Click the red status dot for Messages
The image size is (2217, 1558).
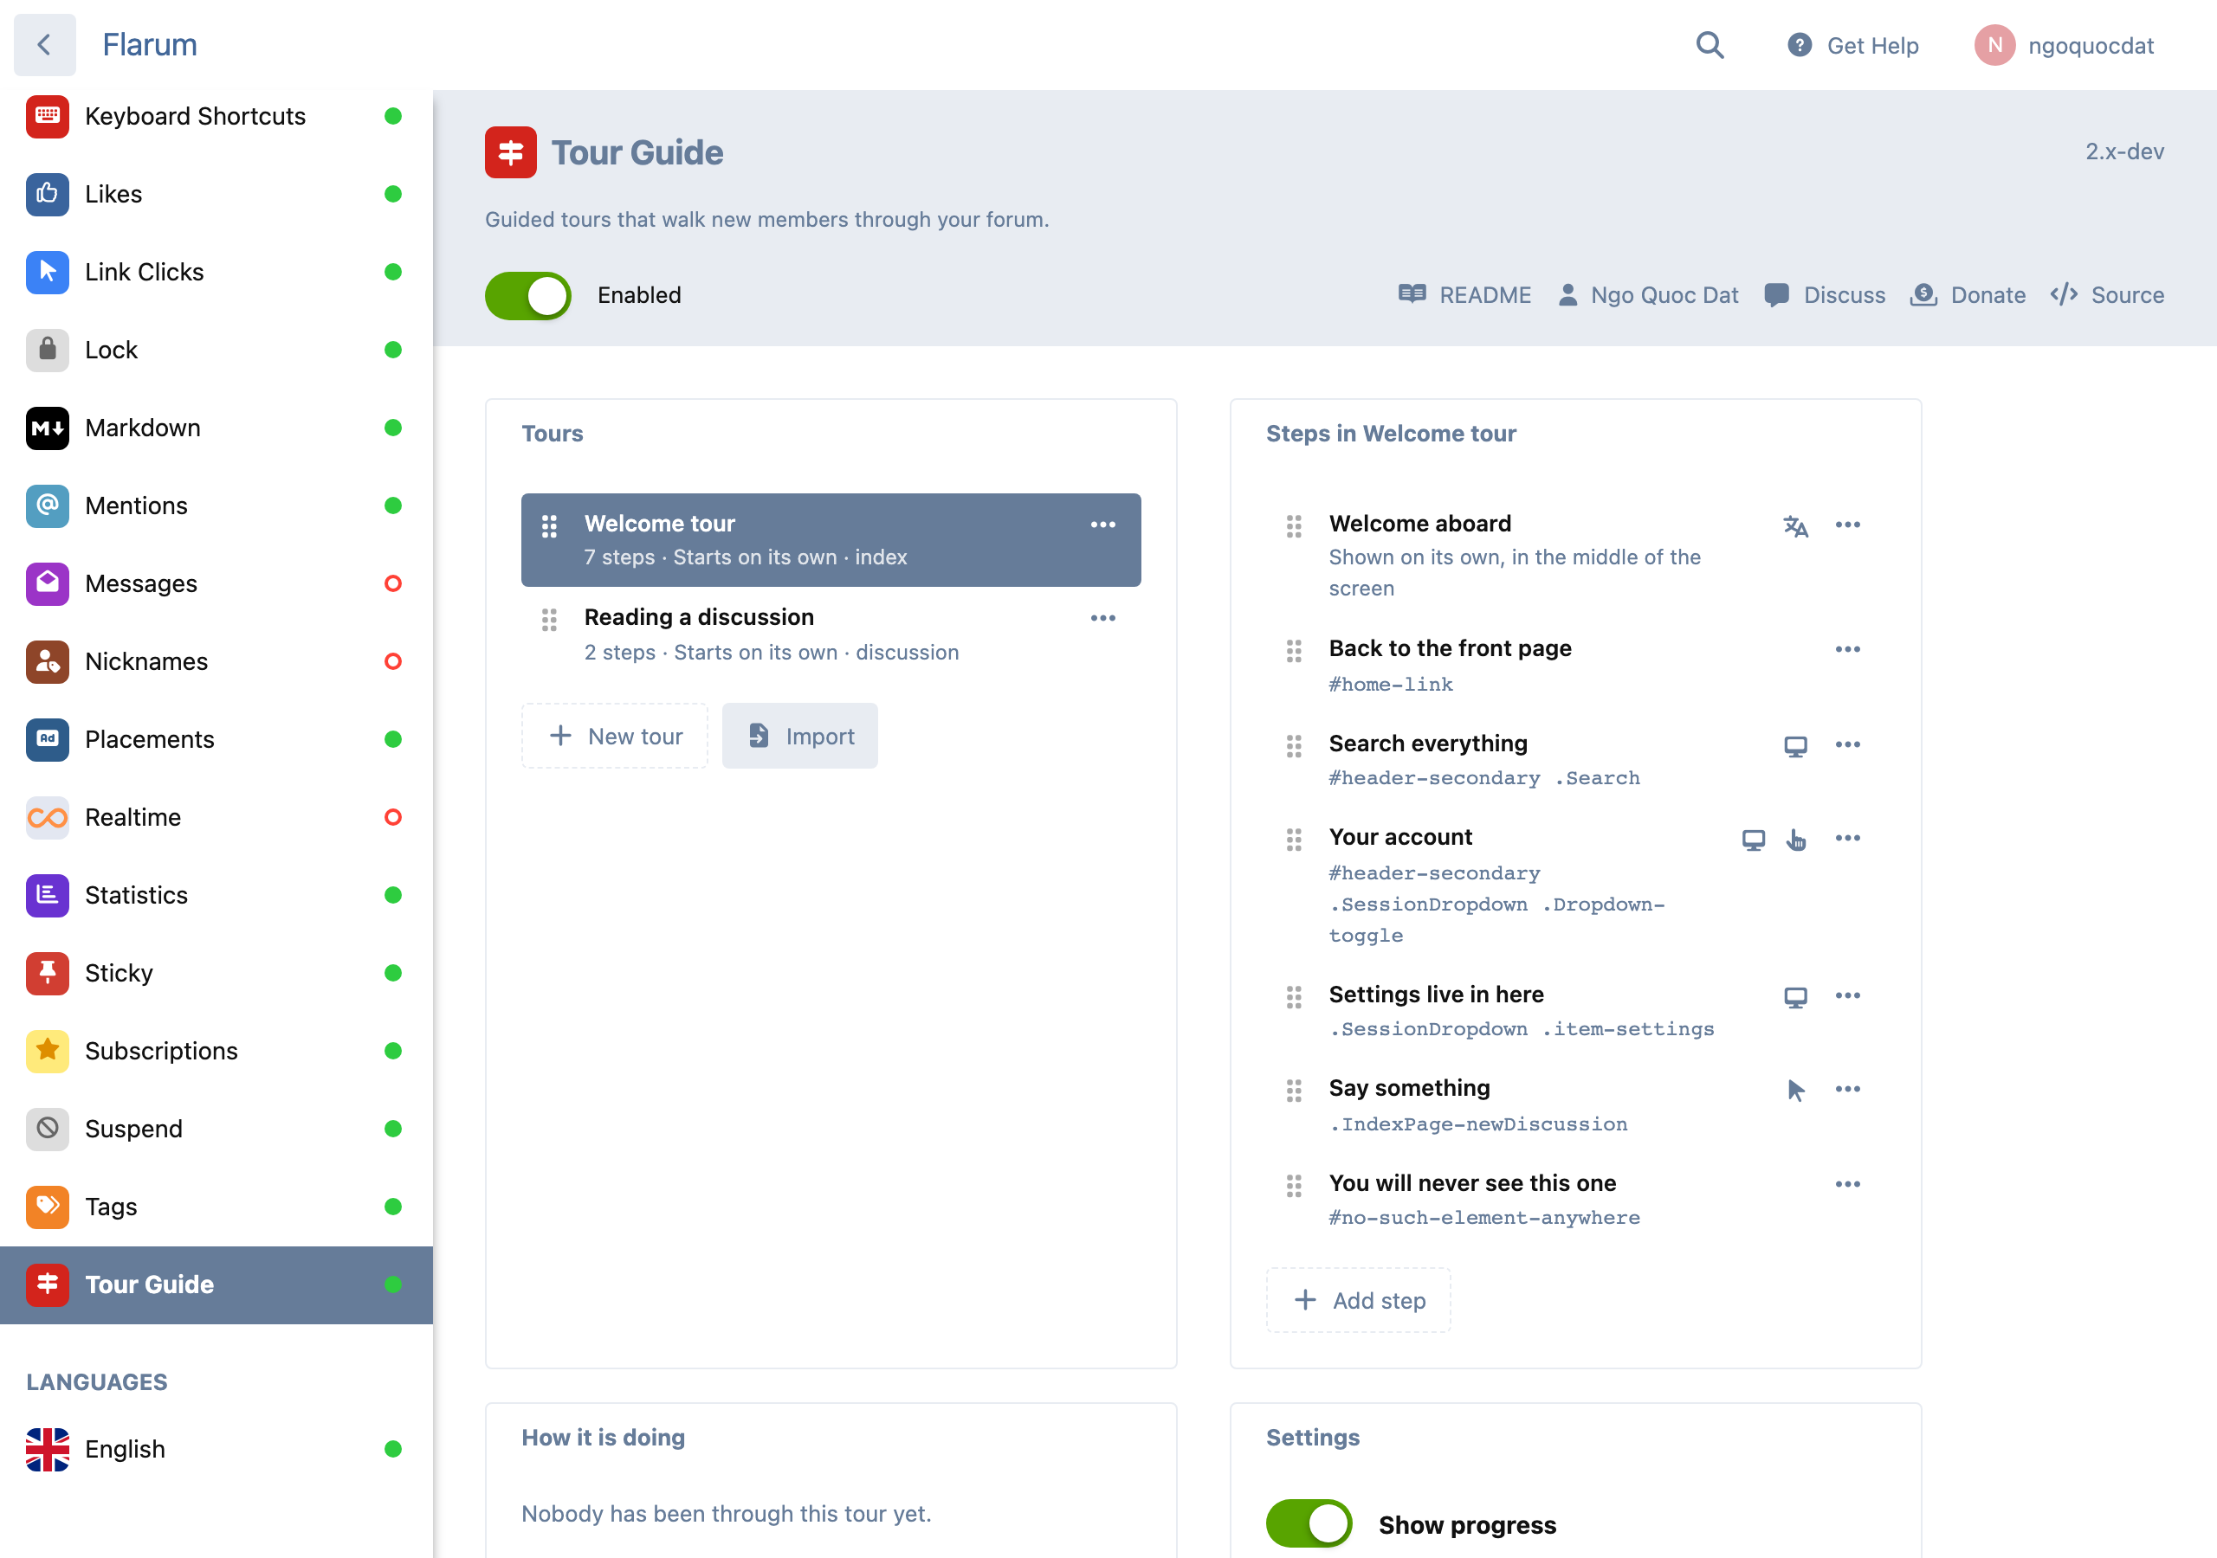click(x=393, y=584)
